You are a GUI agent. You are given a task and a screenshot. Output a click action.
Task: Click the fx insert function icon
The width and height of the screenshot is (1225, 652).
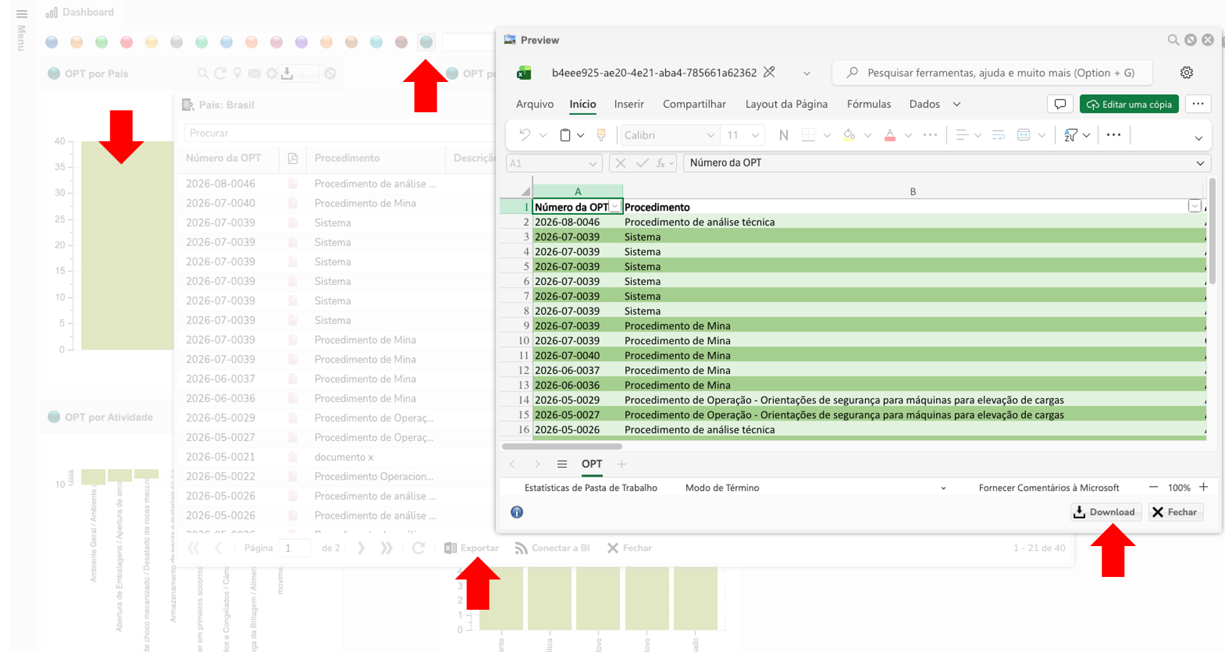coord(661,163)
